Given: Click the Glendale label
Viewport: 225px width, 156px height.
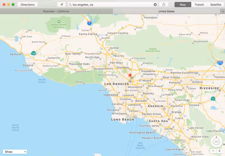Looking at the screenshot, I should tap(123, 67).
